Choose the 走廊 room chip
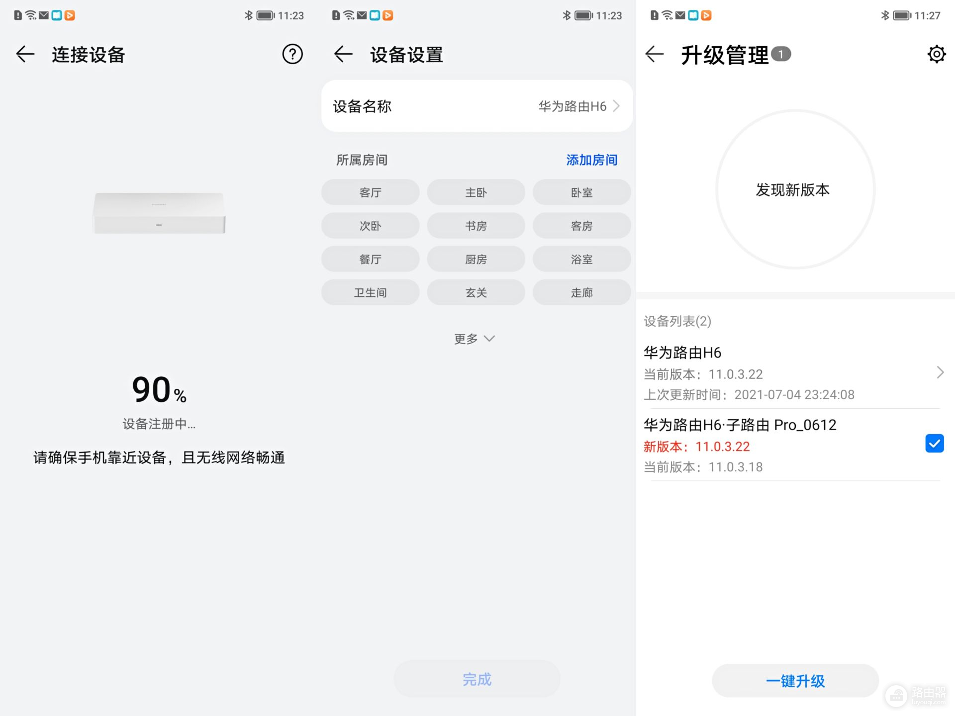Image resolution: width=955 pixels, height=716 pixels. 581,292
